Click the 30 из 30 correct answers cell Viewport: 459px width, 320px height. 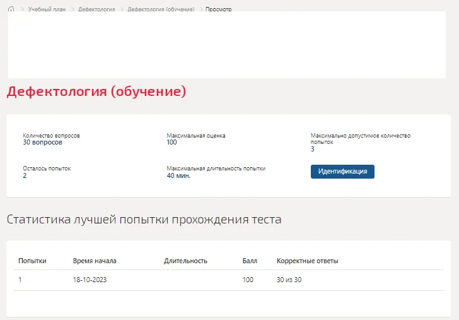[x=289, y=280]
